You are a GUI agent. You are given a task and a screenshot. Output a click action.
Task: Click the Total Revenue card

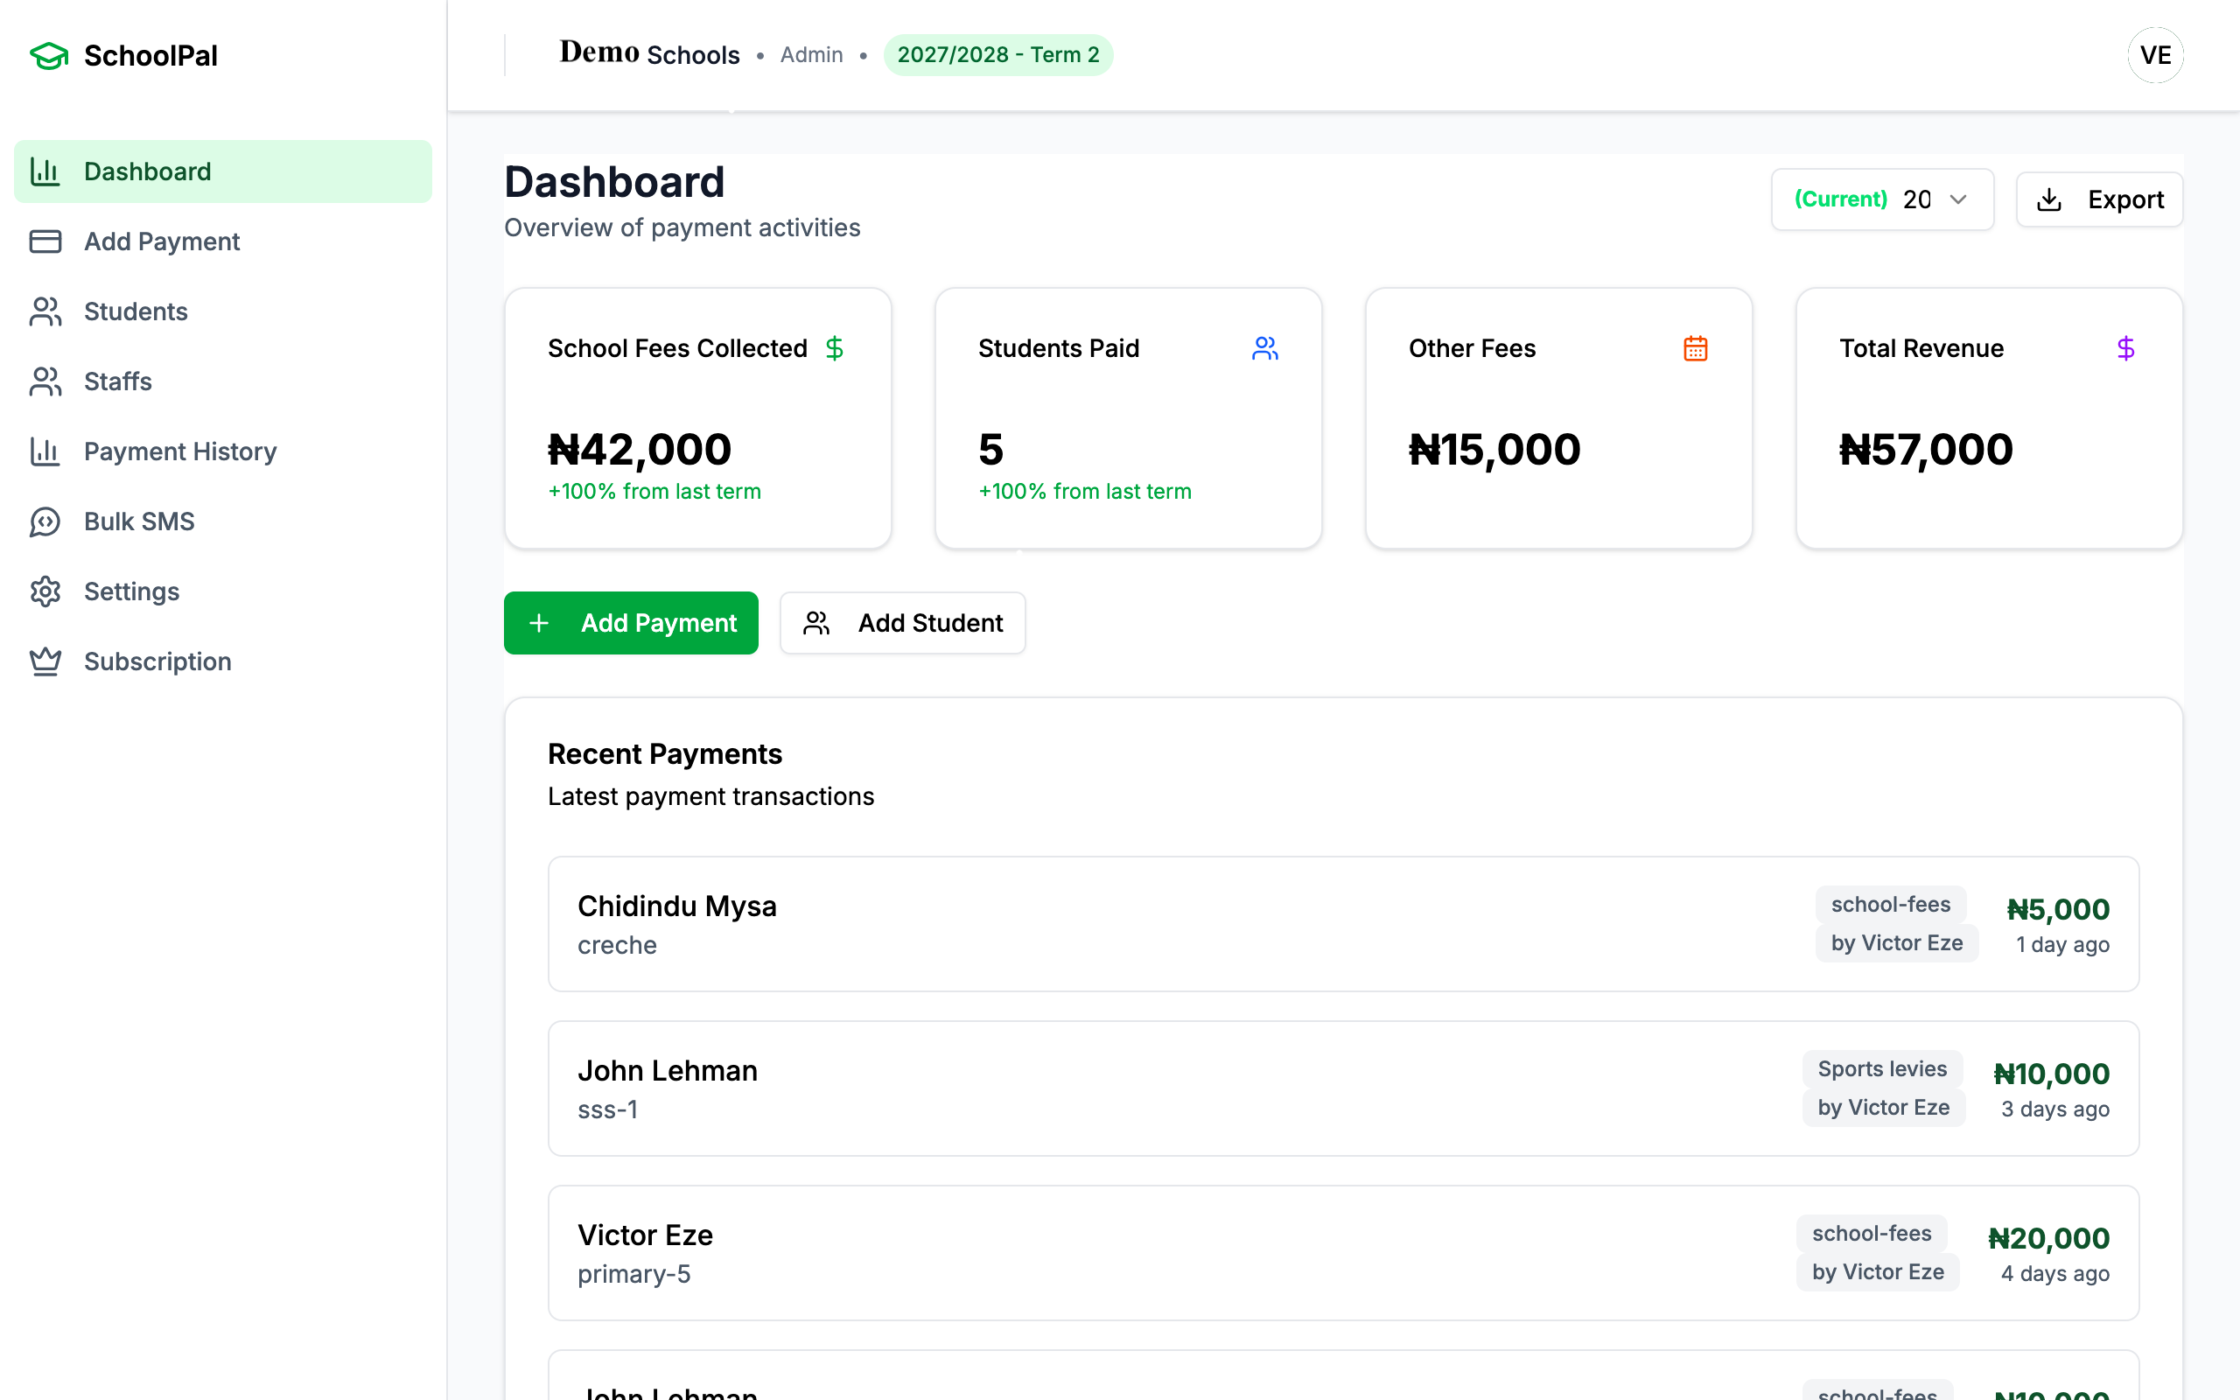(1988, 418)
